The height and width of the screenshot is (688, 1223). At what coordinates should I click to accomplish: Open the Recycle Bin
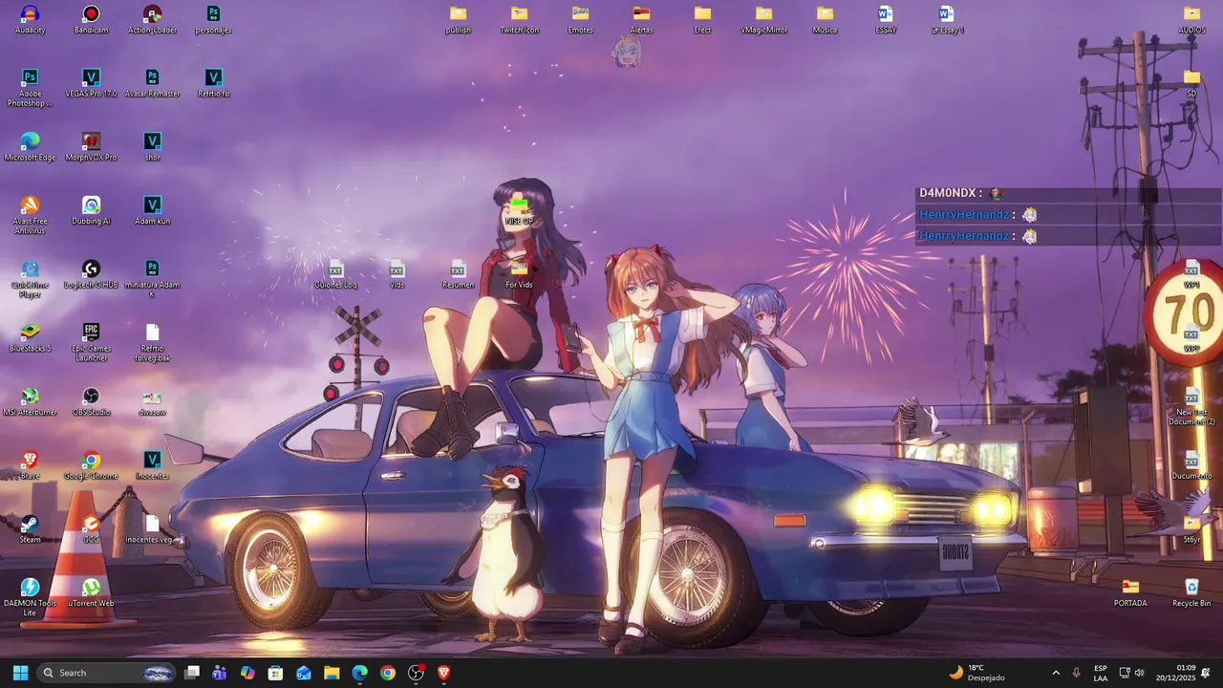pyautogui.click(x=1191, y=593)
